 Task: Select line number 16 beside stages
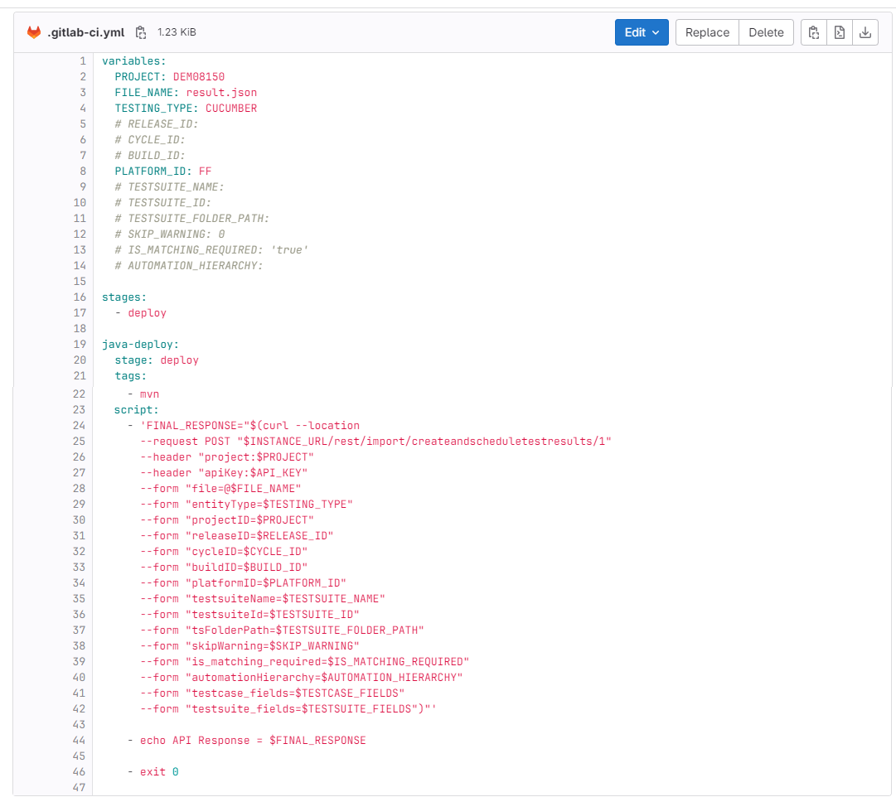(80, 297)
